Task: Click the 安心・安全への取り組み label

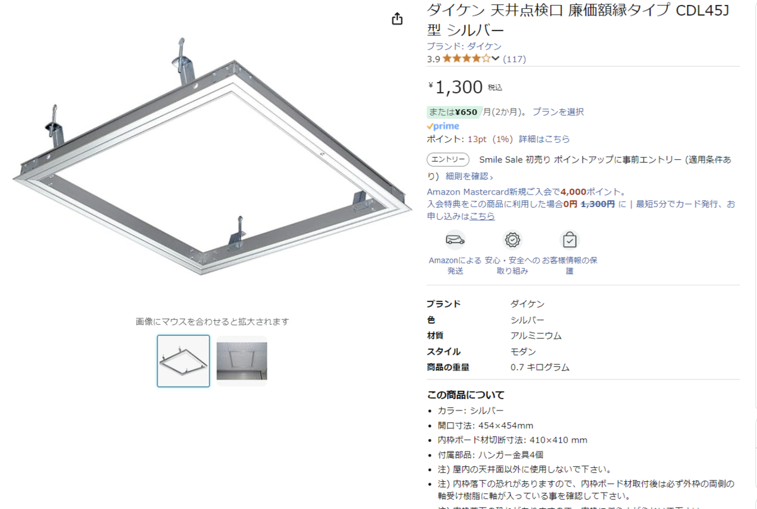Action: [512, 265]
